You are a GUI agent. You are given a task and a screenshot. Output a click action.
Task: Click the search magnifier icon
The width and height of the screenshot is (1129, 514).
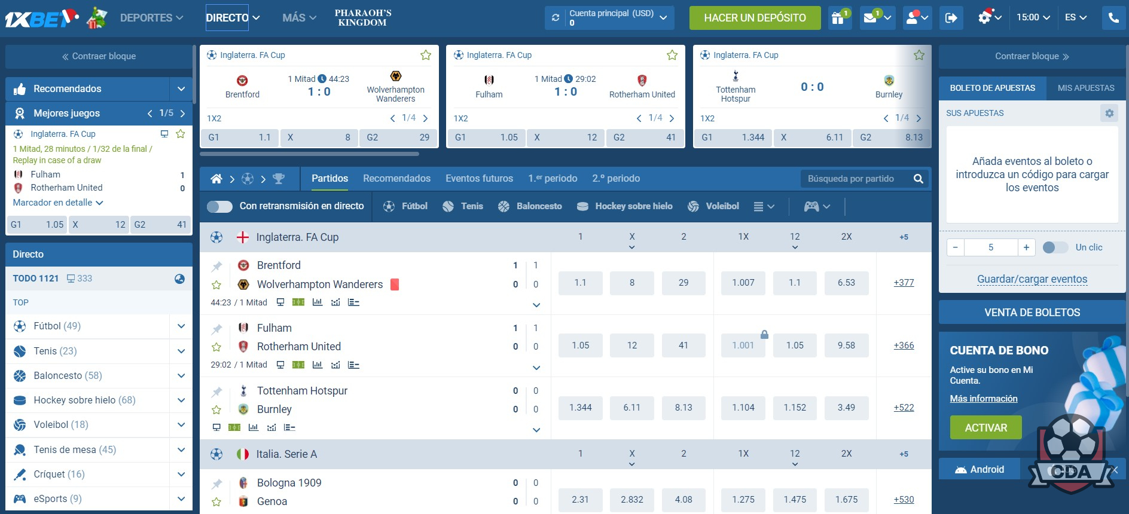[919, 179]
